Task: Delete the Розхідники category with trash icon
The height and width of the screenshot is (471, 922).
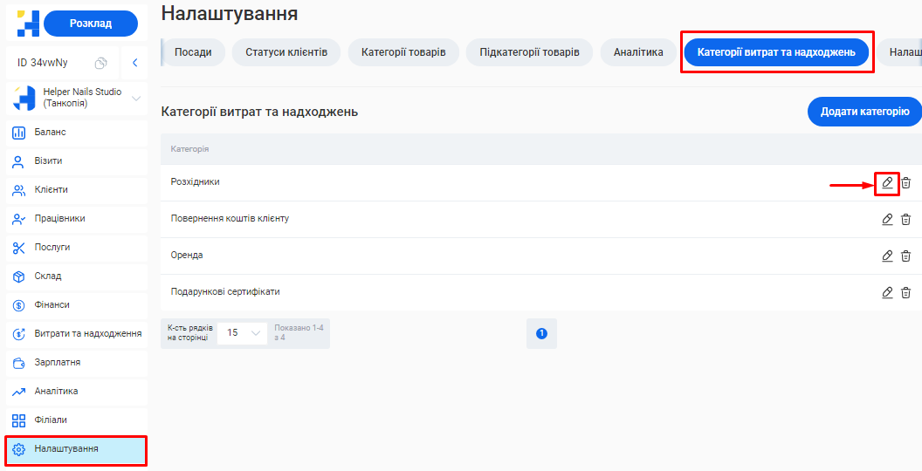Action: 906,183
